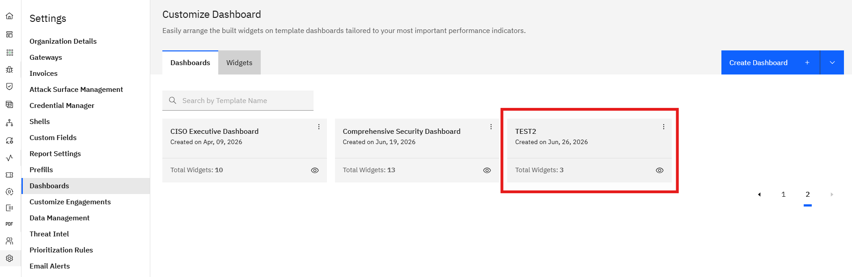Click 'Created on Apr, 09, 2026' text
Screen dimensions: 852x277
coord(206,142)
